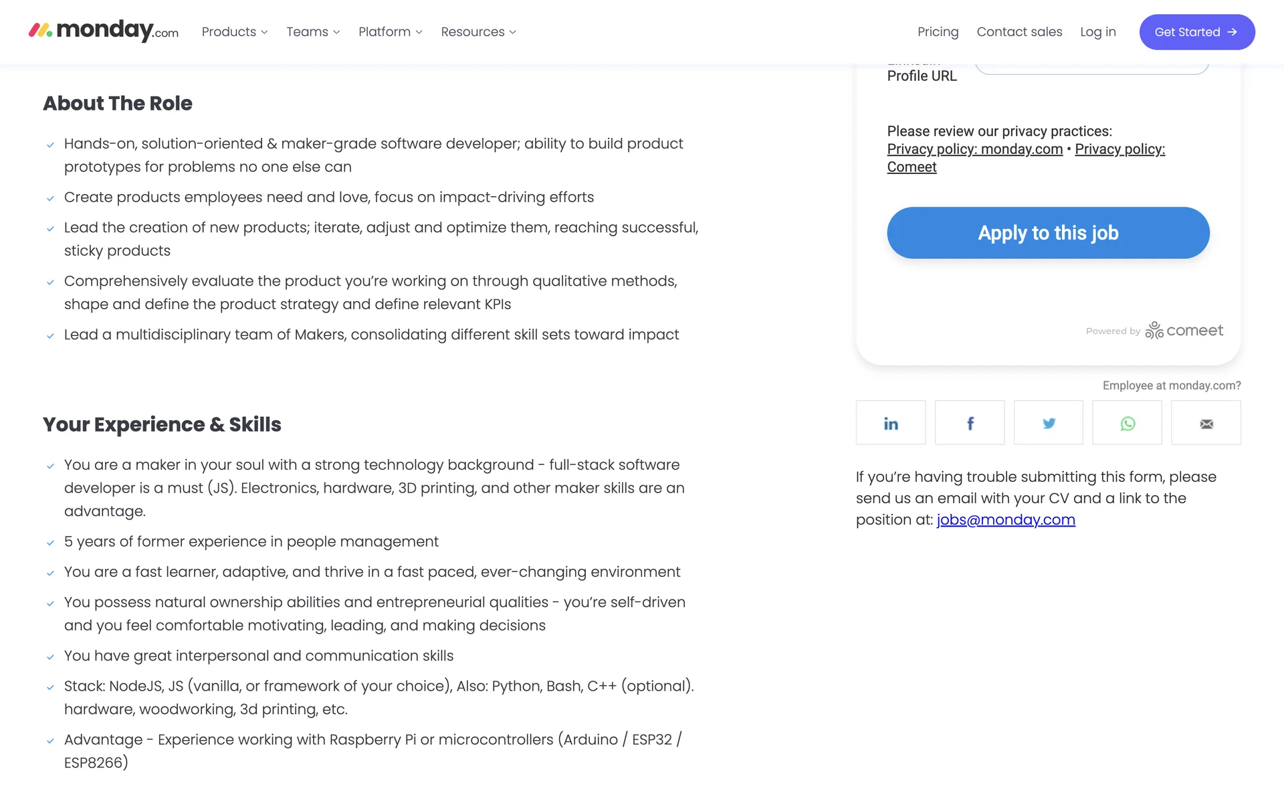Open the Comeet privacy policy link
Screen dimensions: 1284x803
(x=1119, y=149)
